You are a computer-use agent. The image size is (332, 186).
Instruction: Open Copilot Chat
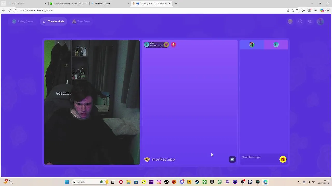tap(325, 10)
